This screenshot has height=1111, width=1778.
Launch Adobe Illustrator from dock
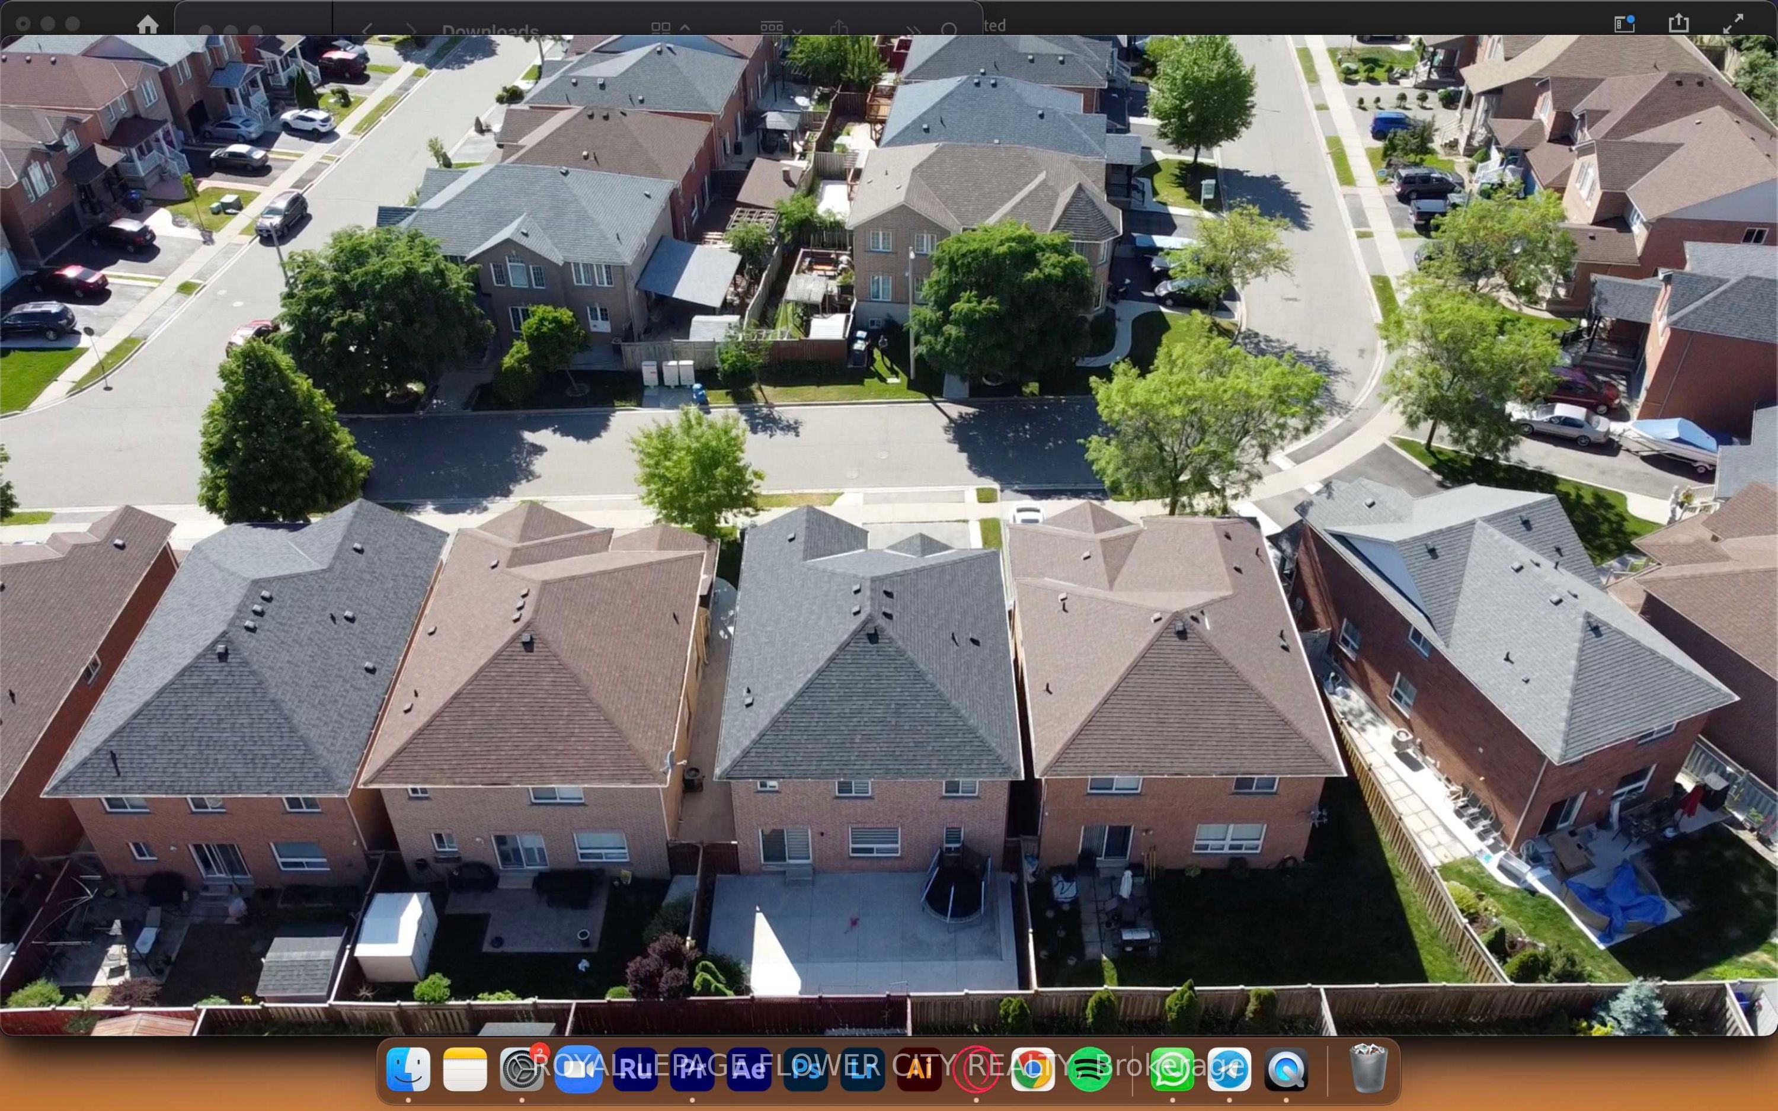(x=919, y=1069)
